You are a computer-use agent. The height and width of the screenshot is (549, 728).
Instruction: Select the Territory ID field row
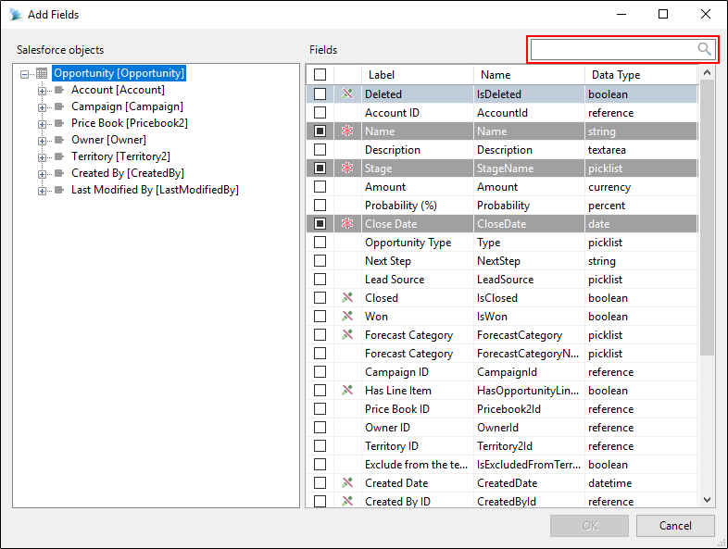pyautogui.click(x=502, y=446)
